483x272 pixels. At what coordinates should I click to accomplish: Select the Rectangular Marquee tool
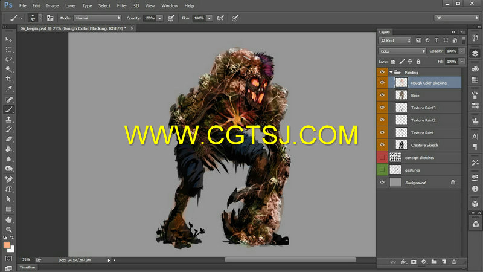click(8, 50)
